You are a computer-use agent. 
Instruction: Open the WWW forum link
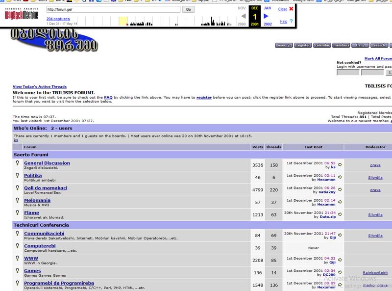(31, 258)
